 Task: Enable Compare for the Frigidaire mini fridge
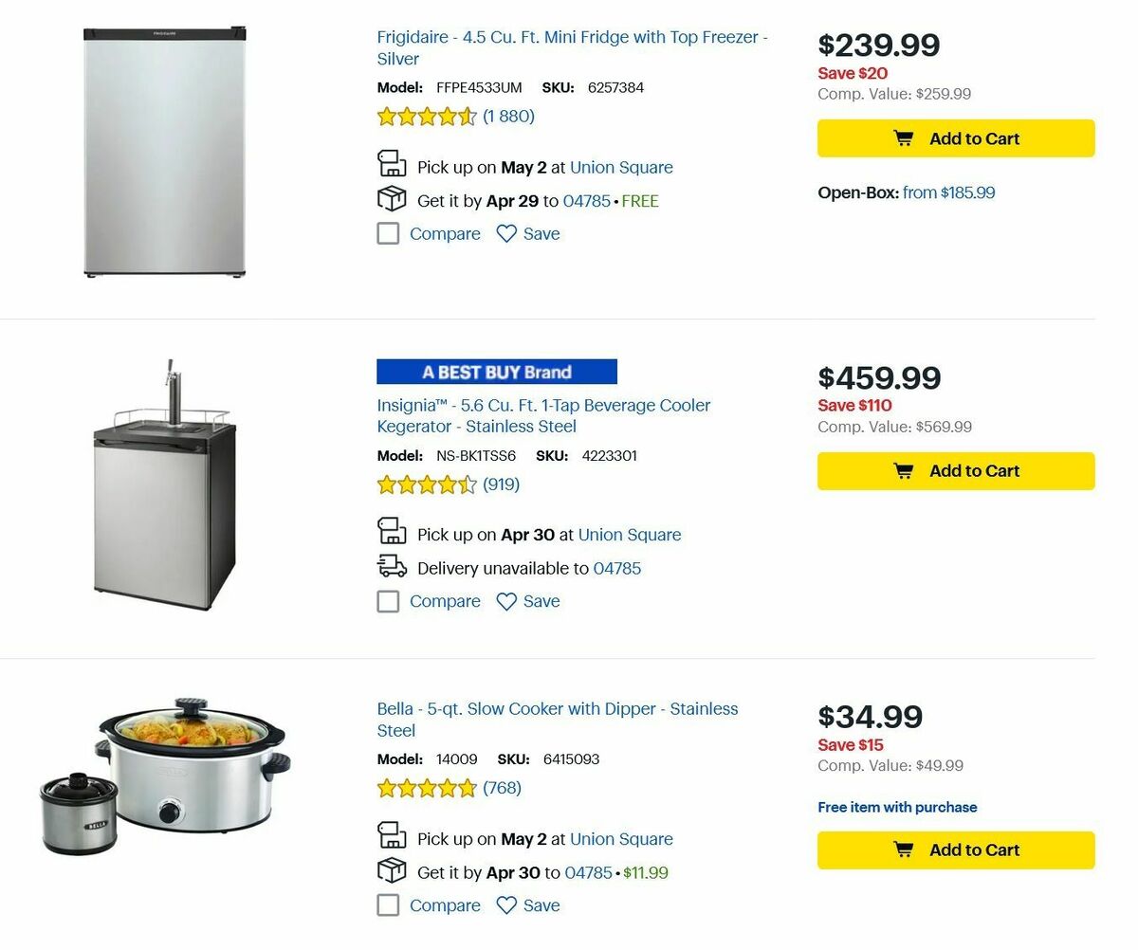coord(388,232)
